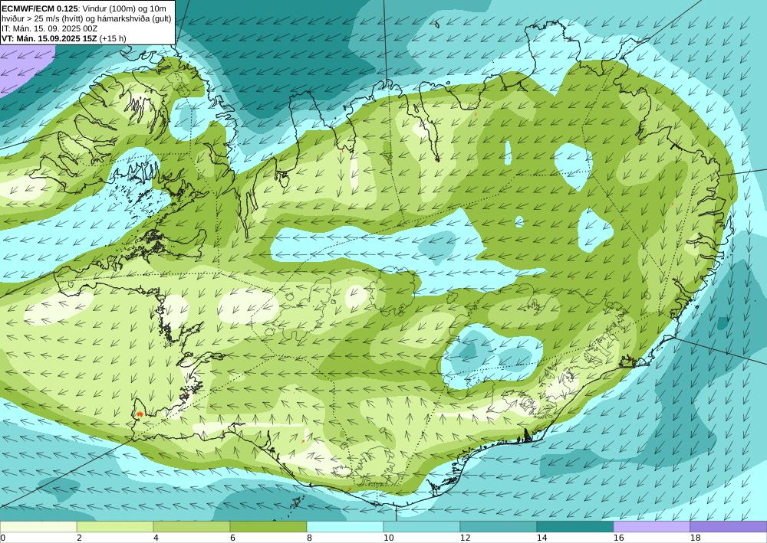Click the legend label '14'

pos(542,538)
